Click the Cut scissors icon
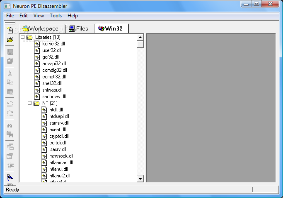Screen dimensions: 283x198 10,73
